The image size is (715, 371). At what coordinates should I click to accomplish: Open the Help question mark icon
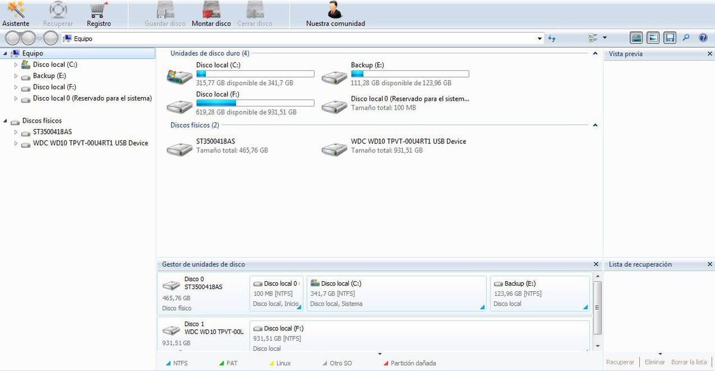pyautogui.click(x=703, y=38)
